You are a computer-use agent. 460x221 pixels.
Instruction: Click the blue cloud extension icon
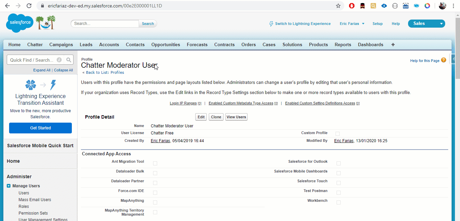tap(384, 6)
